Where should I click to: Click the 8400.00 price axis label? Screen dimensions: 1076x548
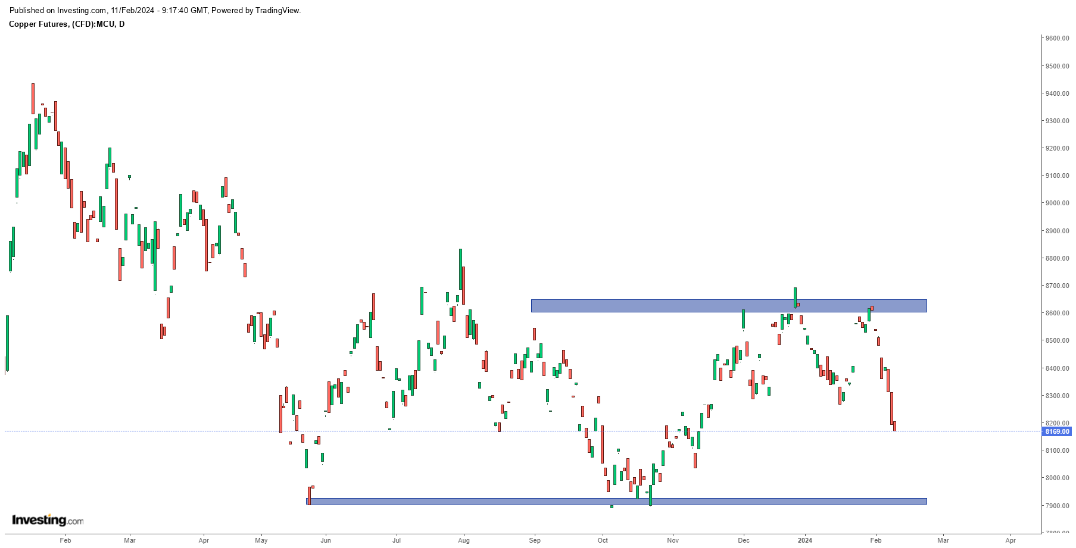(1057, 368)
